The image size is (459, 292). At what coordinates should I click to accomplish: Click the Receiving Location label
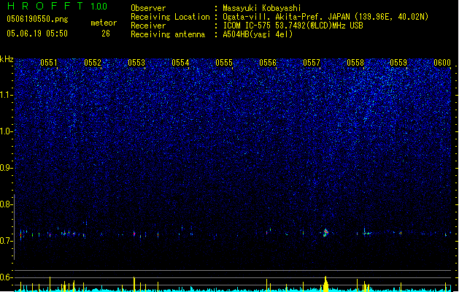tap(170, 17)
